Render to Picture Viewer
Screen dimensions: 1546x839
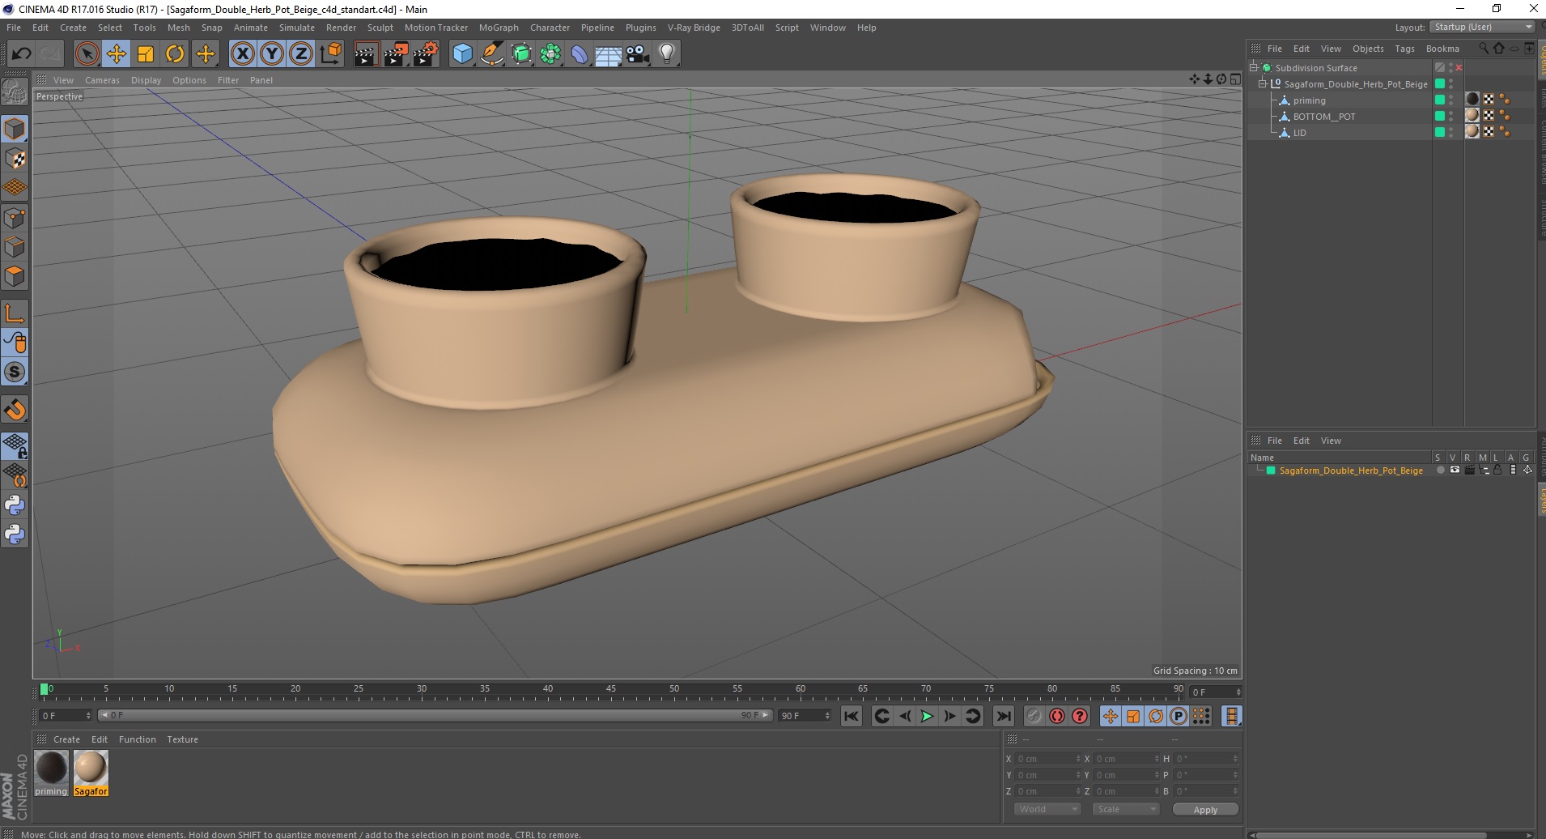coord(396,54)
